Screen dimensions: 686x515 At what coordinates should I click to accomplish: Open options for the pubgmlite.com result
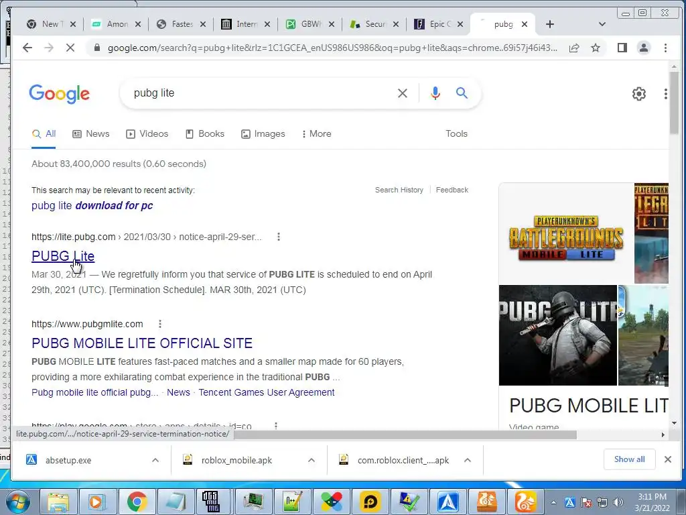pyautogui.click(x=160, y=324)
